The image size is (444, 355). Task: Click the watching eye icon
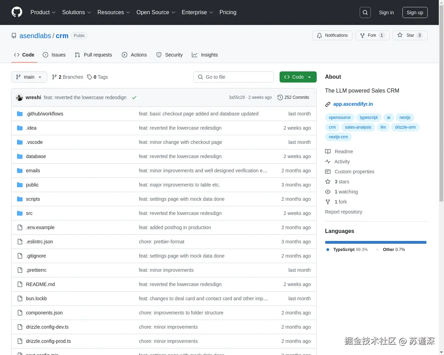coord(327,192)
